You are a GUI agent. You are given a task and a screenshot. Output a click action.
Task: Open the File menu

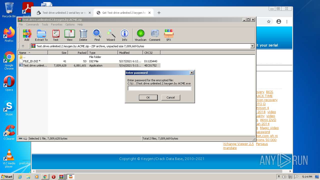(x=21, y=24)
